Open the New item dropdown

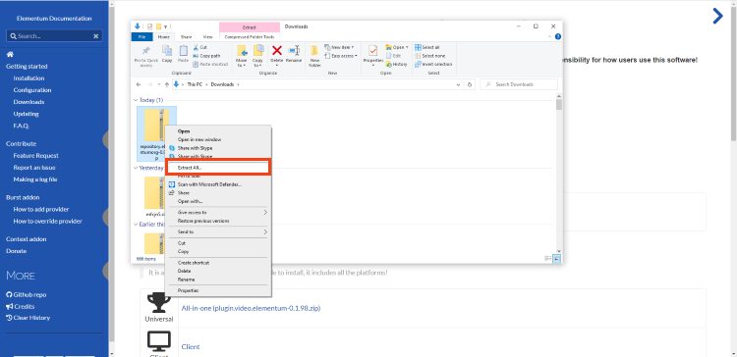pos(339,47)
